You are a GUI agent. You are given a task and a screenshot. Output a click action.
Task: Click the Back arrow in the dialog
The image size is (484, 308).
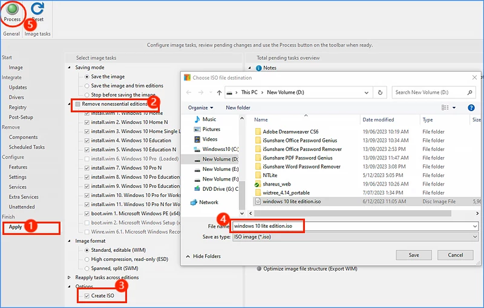[189, 92]
